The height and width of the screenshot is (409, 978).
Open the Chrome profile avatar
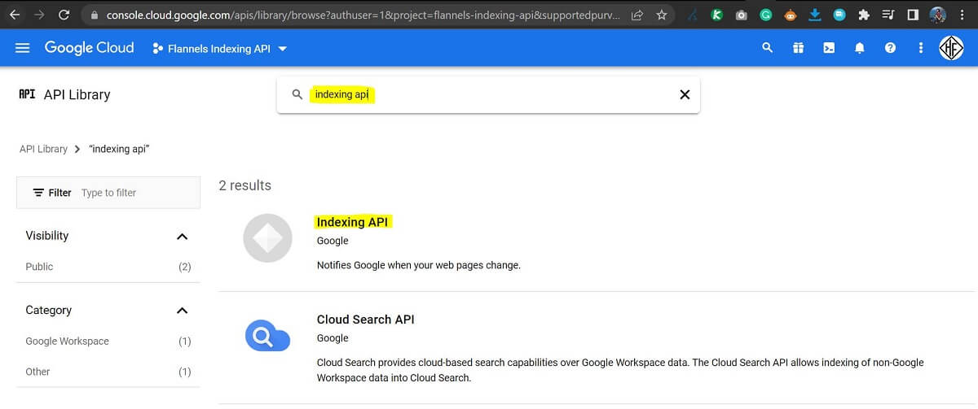pyautogui.click(x=938, y=15)
